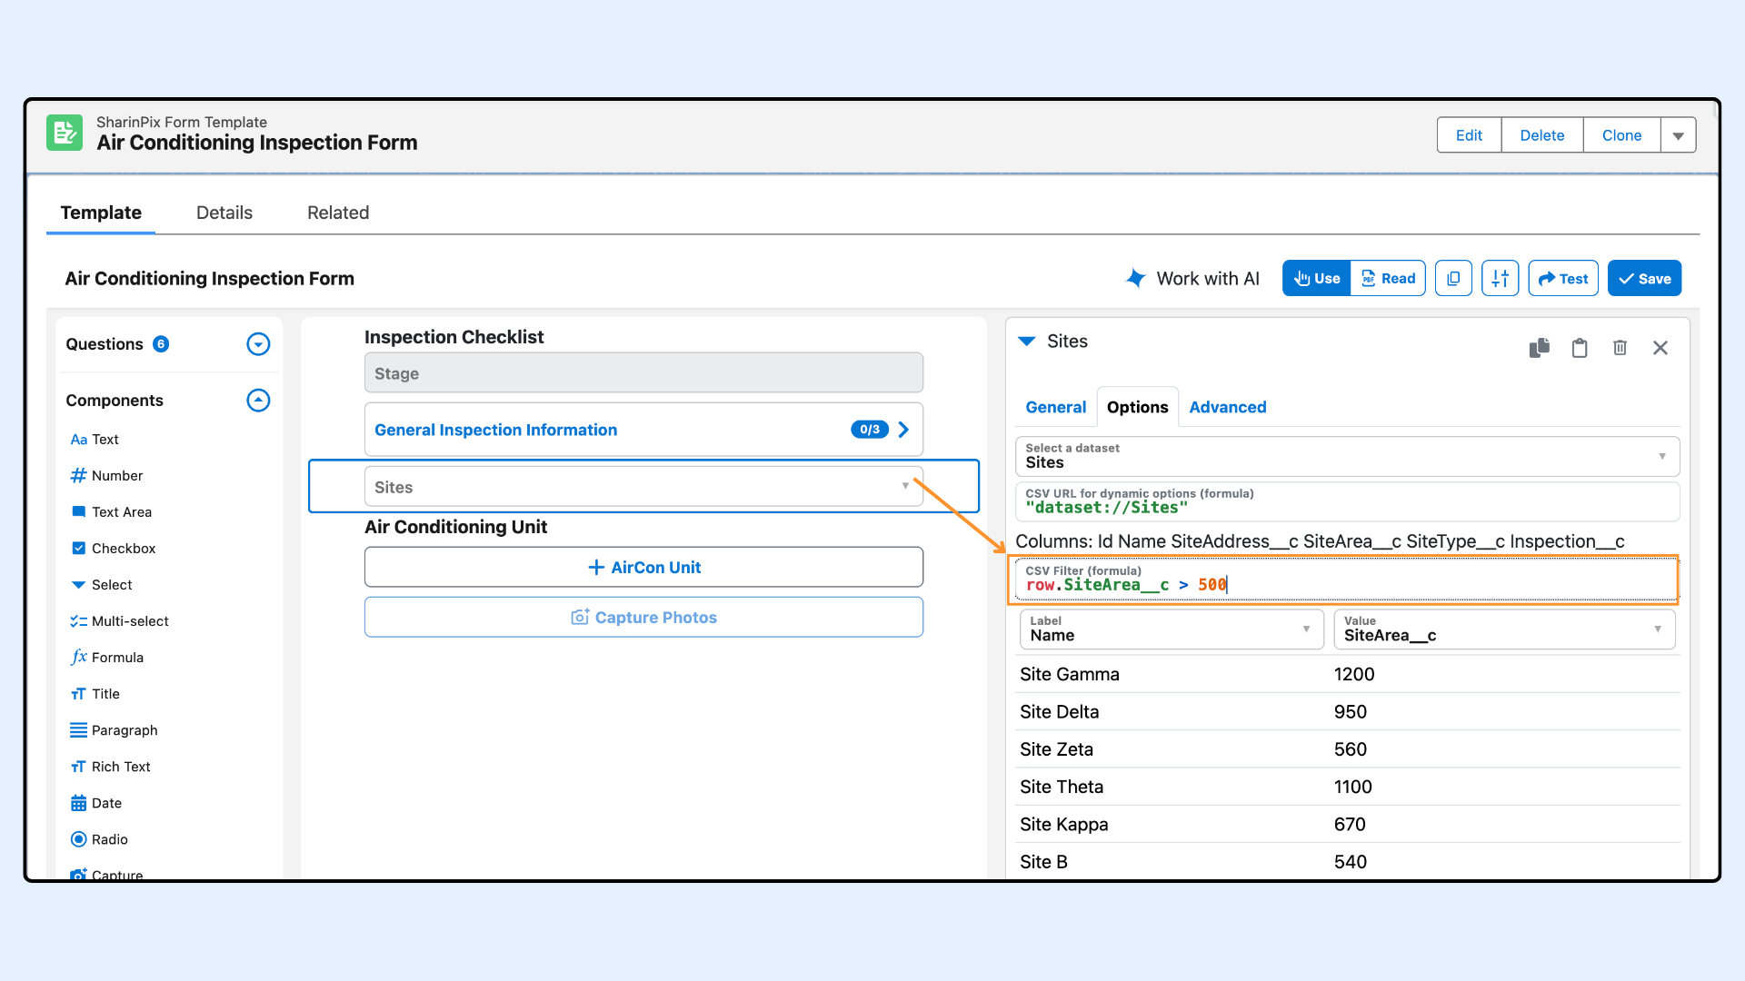The height and width of the screenshot is (981, 1745).
Task: Delete the Sites element with trash icon
Action: pyautogui.click(x=1620, y=348)
